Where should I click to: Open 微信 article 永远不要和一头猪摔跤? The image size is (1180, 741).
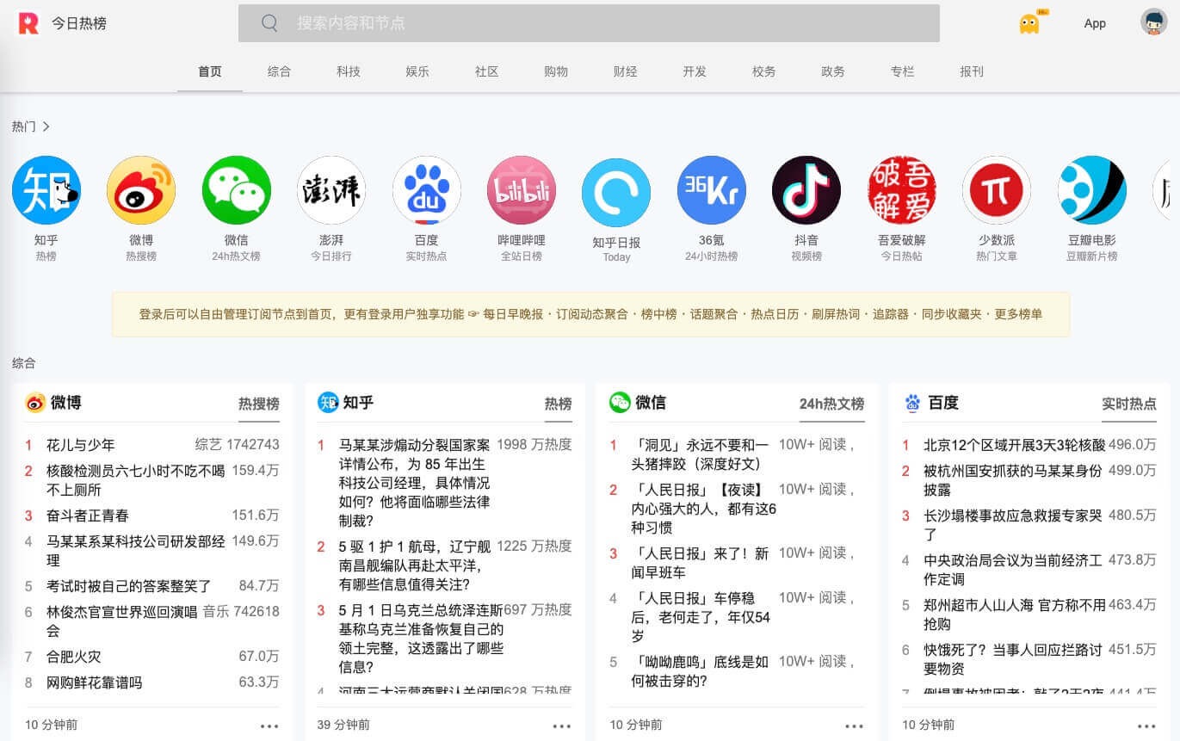(701, 454)
